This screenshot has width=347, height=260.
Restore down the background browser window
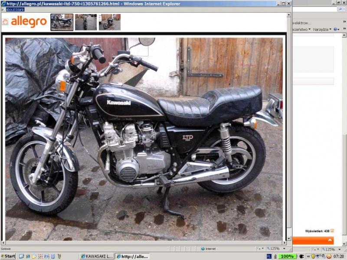[339, 3]
